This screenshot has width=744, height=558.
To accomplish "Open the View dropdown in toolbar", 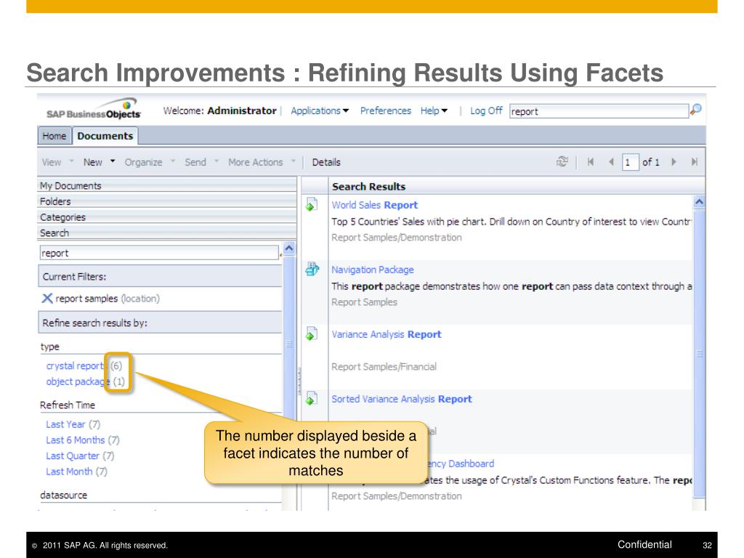I will click(58, 162).
